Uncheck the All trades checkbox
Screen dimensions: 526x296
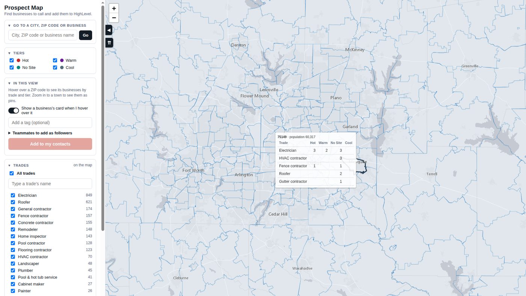[12, 174]
